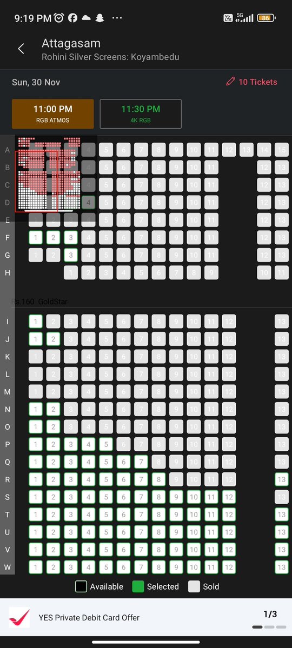Select seat 1 in row F
The height and width of the screenshot is (648, 292).
[x=36, y=237]
